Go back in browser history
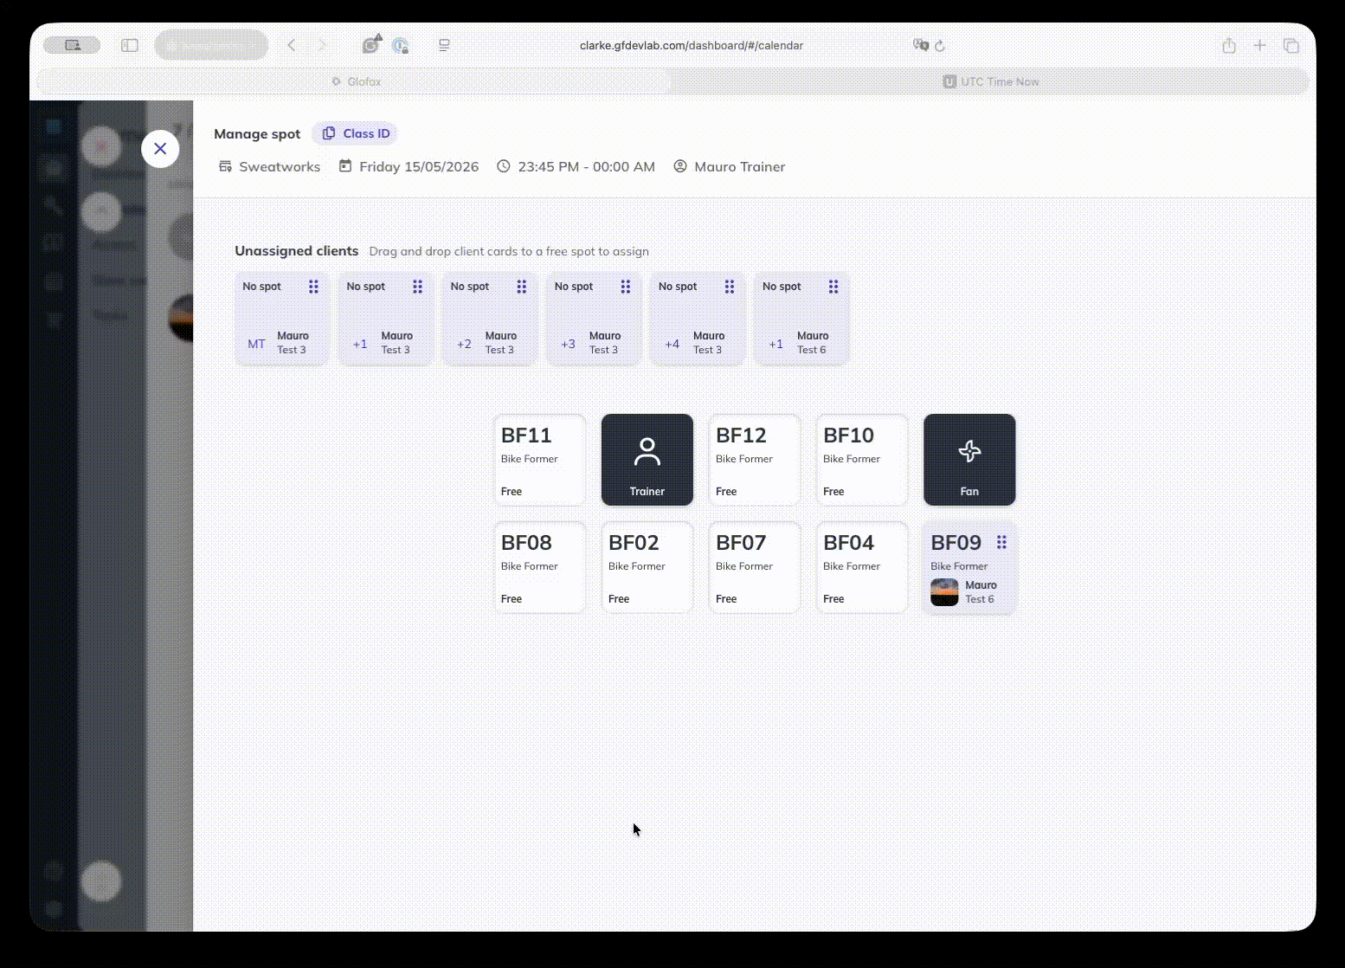Image resolution: width=1345 pixels, height=968 pixels. click(x=292, y=45)
